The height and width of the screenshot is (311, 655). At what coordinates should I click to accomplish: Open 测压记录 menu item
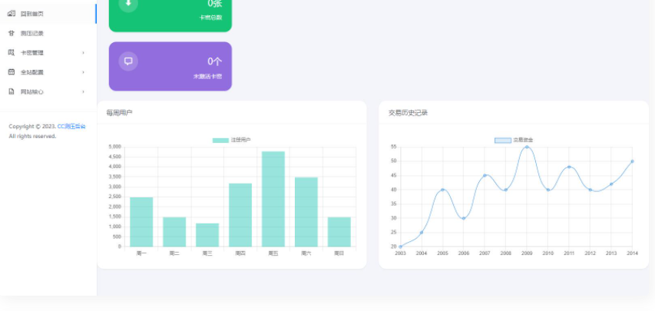[x=32, y=33]
